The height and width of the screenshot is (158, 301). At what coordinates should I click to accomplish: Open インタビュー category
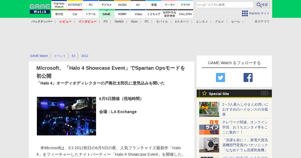(88, 22)
